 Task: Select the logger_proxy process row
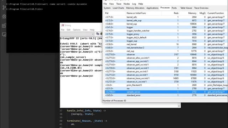(166, 34)
